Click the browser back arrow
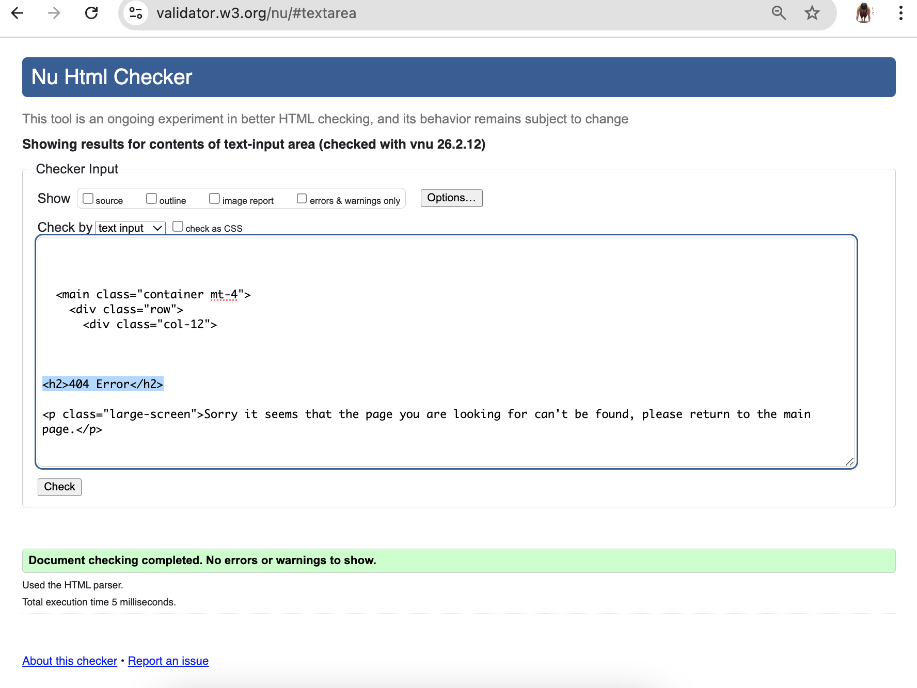 (x=18, y=13)
